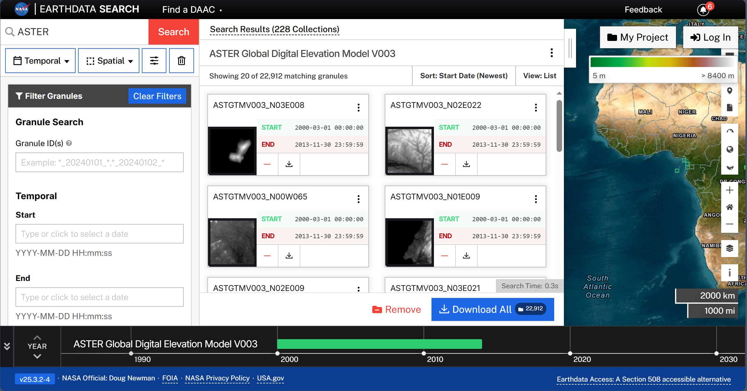
Task: Switch to south polar projection
Action: pos(729,167)
